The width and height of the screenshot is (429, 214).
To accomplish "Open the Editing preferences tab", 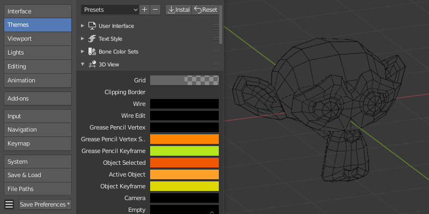I will (x=38, y=66).
